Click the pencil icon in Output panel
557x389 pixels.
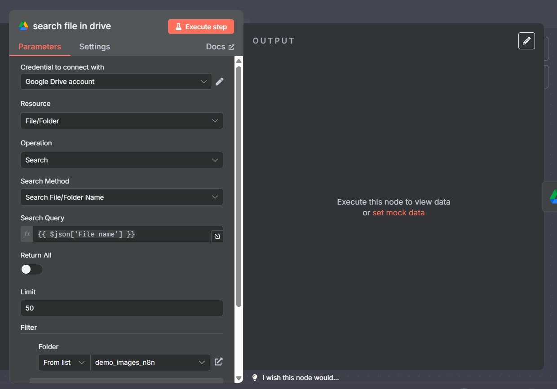coord(526,41)
